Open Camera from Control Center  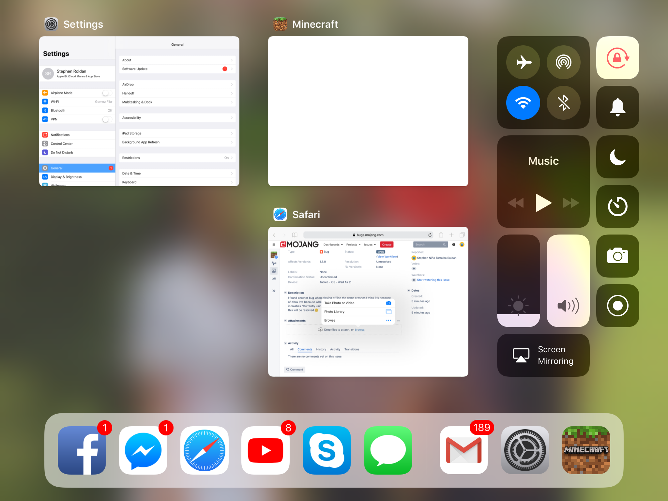pyautogui.click(x=617, y=256)
